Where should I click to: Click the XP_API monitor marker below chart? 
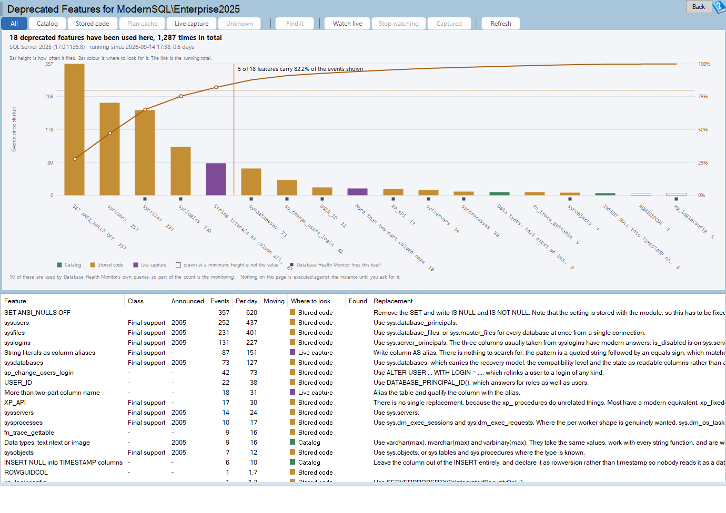[x=393, y=199]
